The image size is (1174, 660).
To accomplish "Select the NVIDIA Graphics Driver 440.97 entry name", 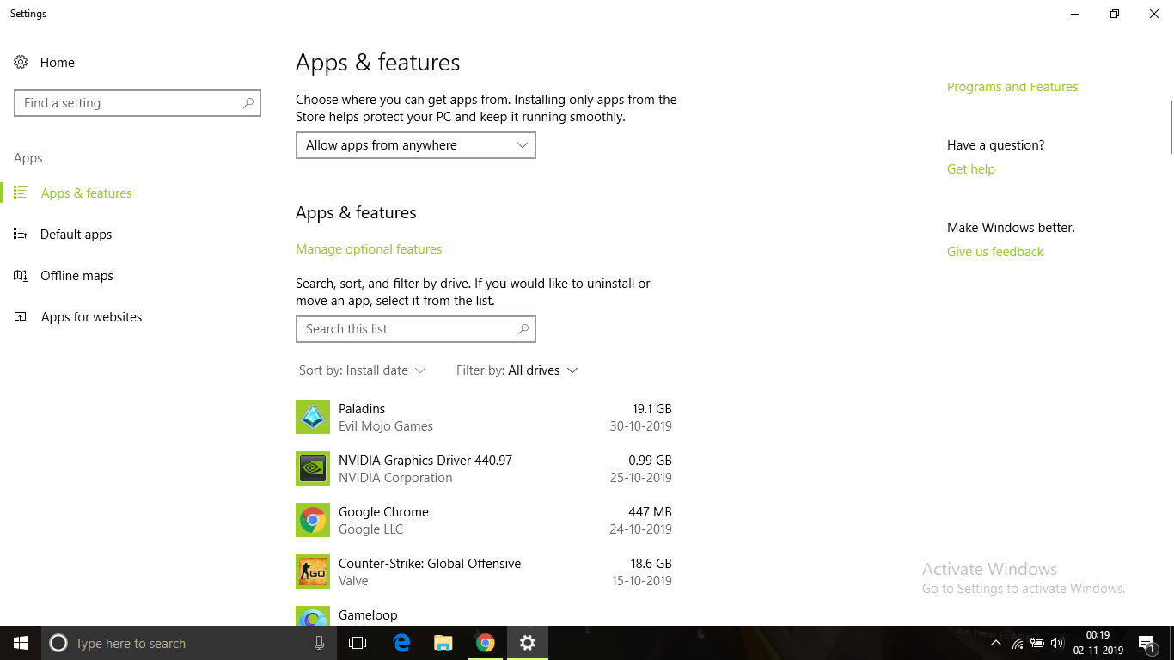I will (425, 461).
